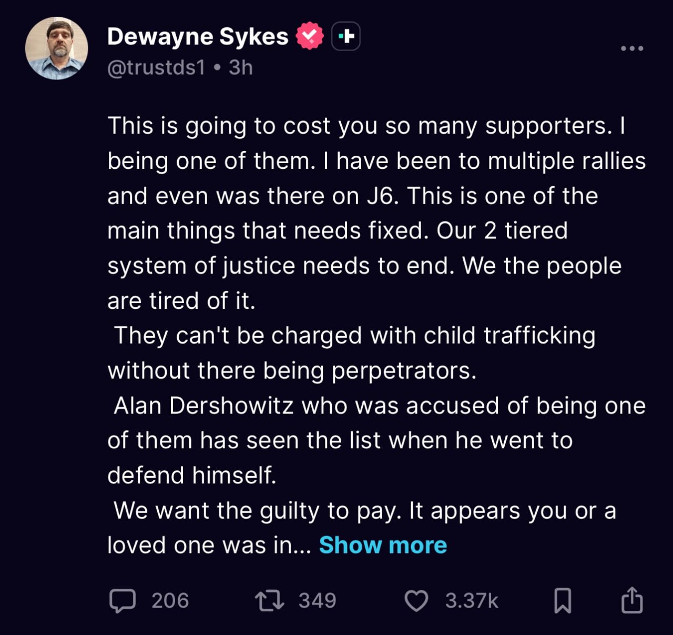
Task: Click the comment speech bubble icon
Action: coord(122,601)
